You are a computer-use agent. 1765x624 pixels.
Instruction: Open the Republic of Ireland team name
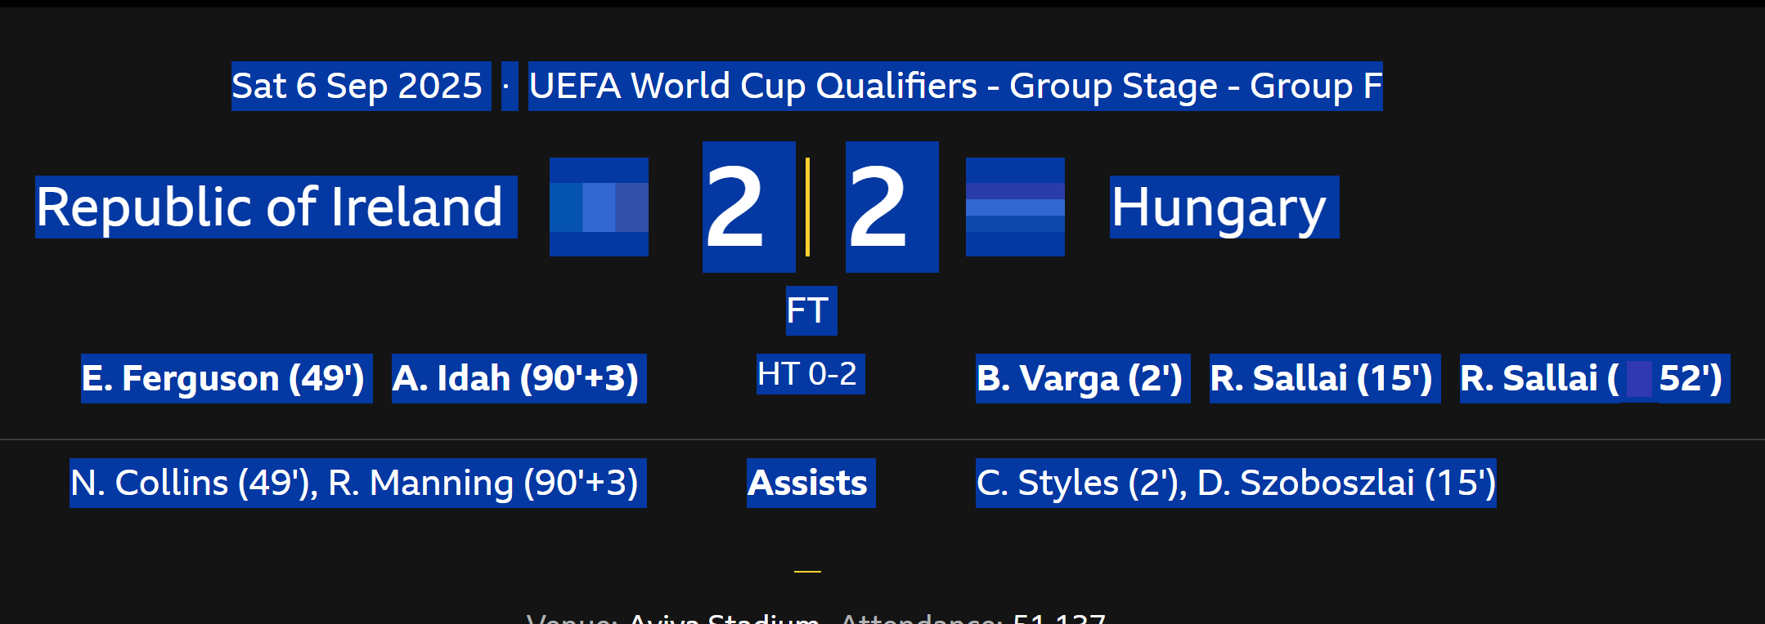(x=276, y=207)
